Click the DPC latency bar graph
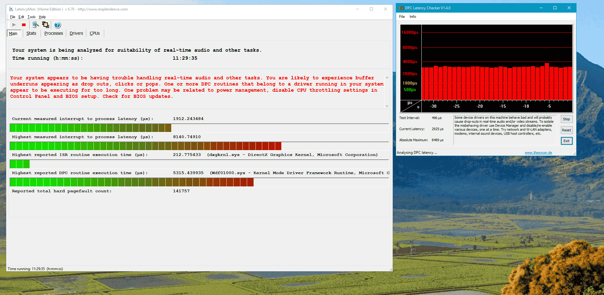Screen dimensions: 604x295 click(486, 69)
